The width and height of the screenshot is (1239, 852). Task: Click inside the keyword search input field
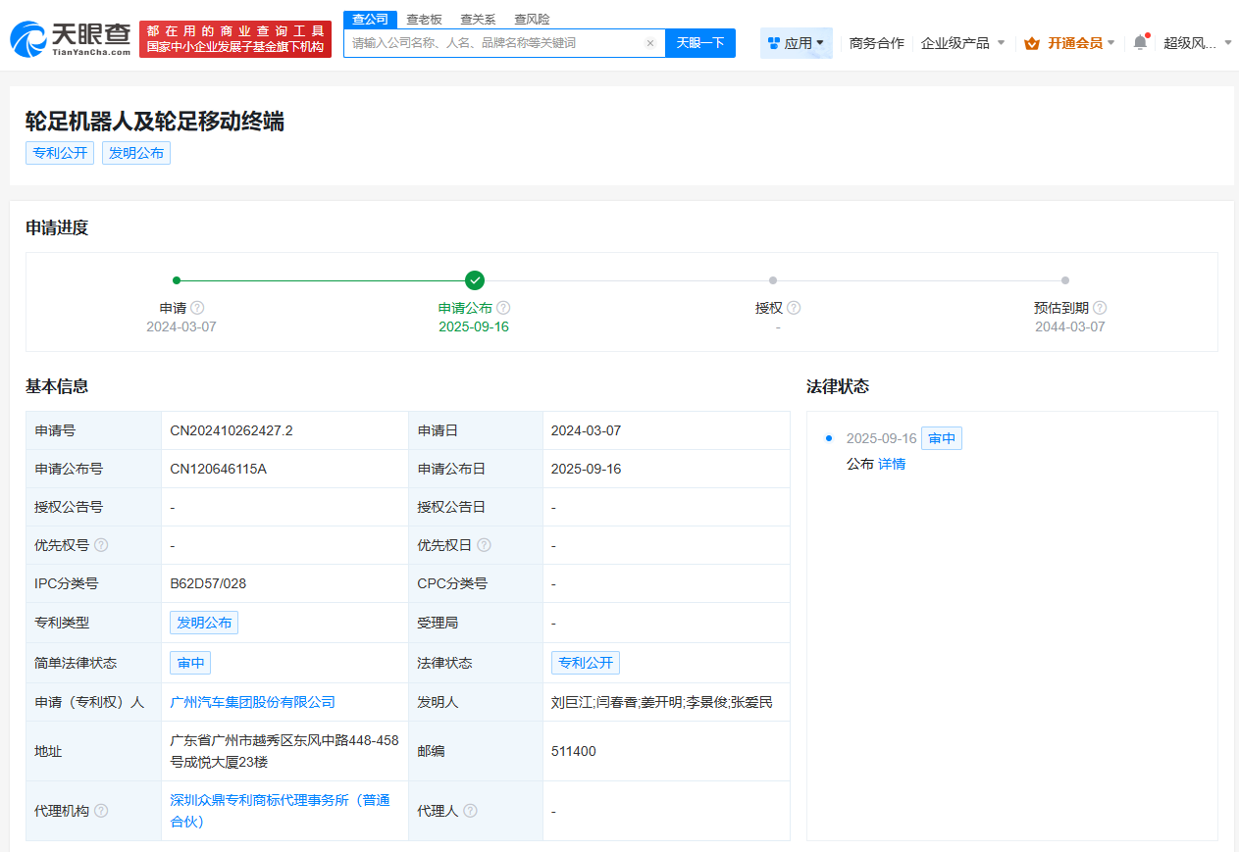point(490,43)
